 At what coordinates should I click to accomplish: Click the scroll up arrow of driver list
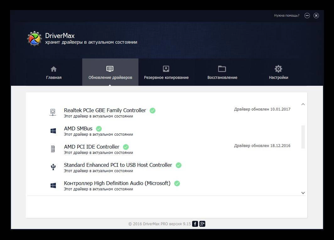pos(303,104)
